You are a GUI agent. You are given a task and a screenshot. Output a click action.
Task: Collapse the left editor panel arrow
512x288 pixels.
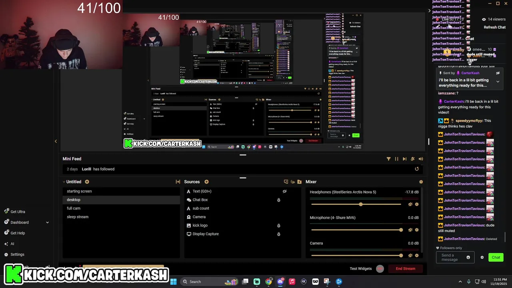tap(56, 141)
